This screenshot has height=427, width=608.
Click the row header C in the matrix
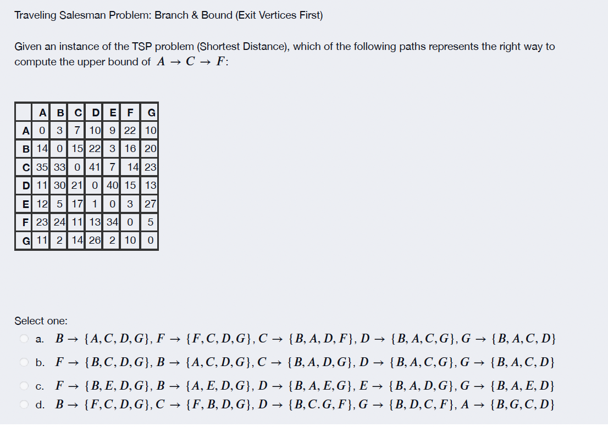pyautogui.click(x=25, y=166)
